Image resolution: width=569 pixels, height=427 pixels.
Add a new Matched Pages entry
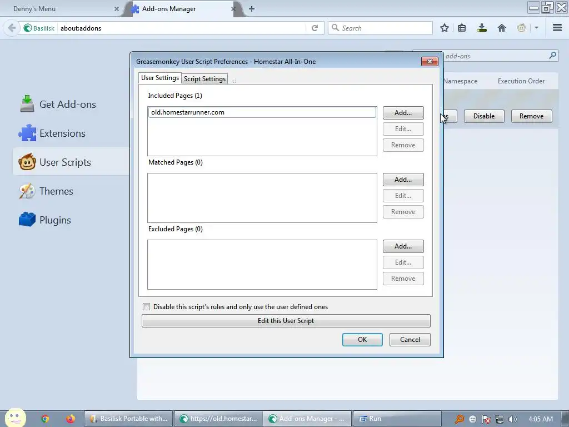403,180
